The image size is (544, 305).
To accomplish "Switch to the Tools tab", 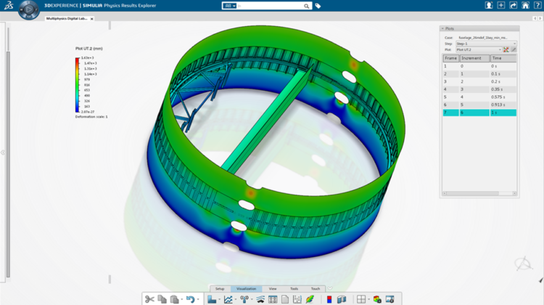I will pyautogui.click(x=294, y=288).
